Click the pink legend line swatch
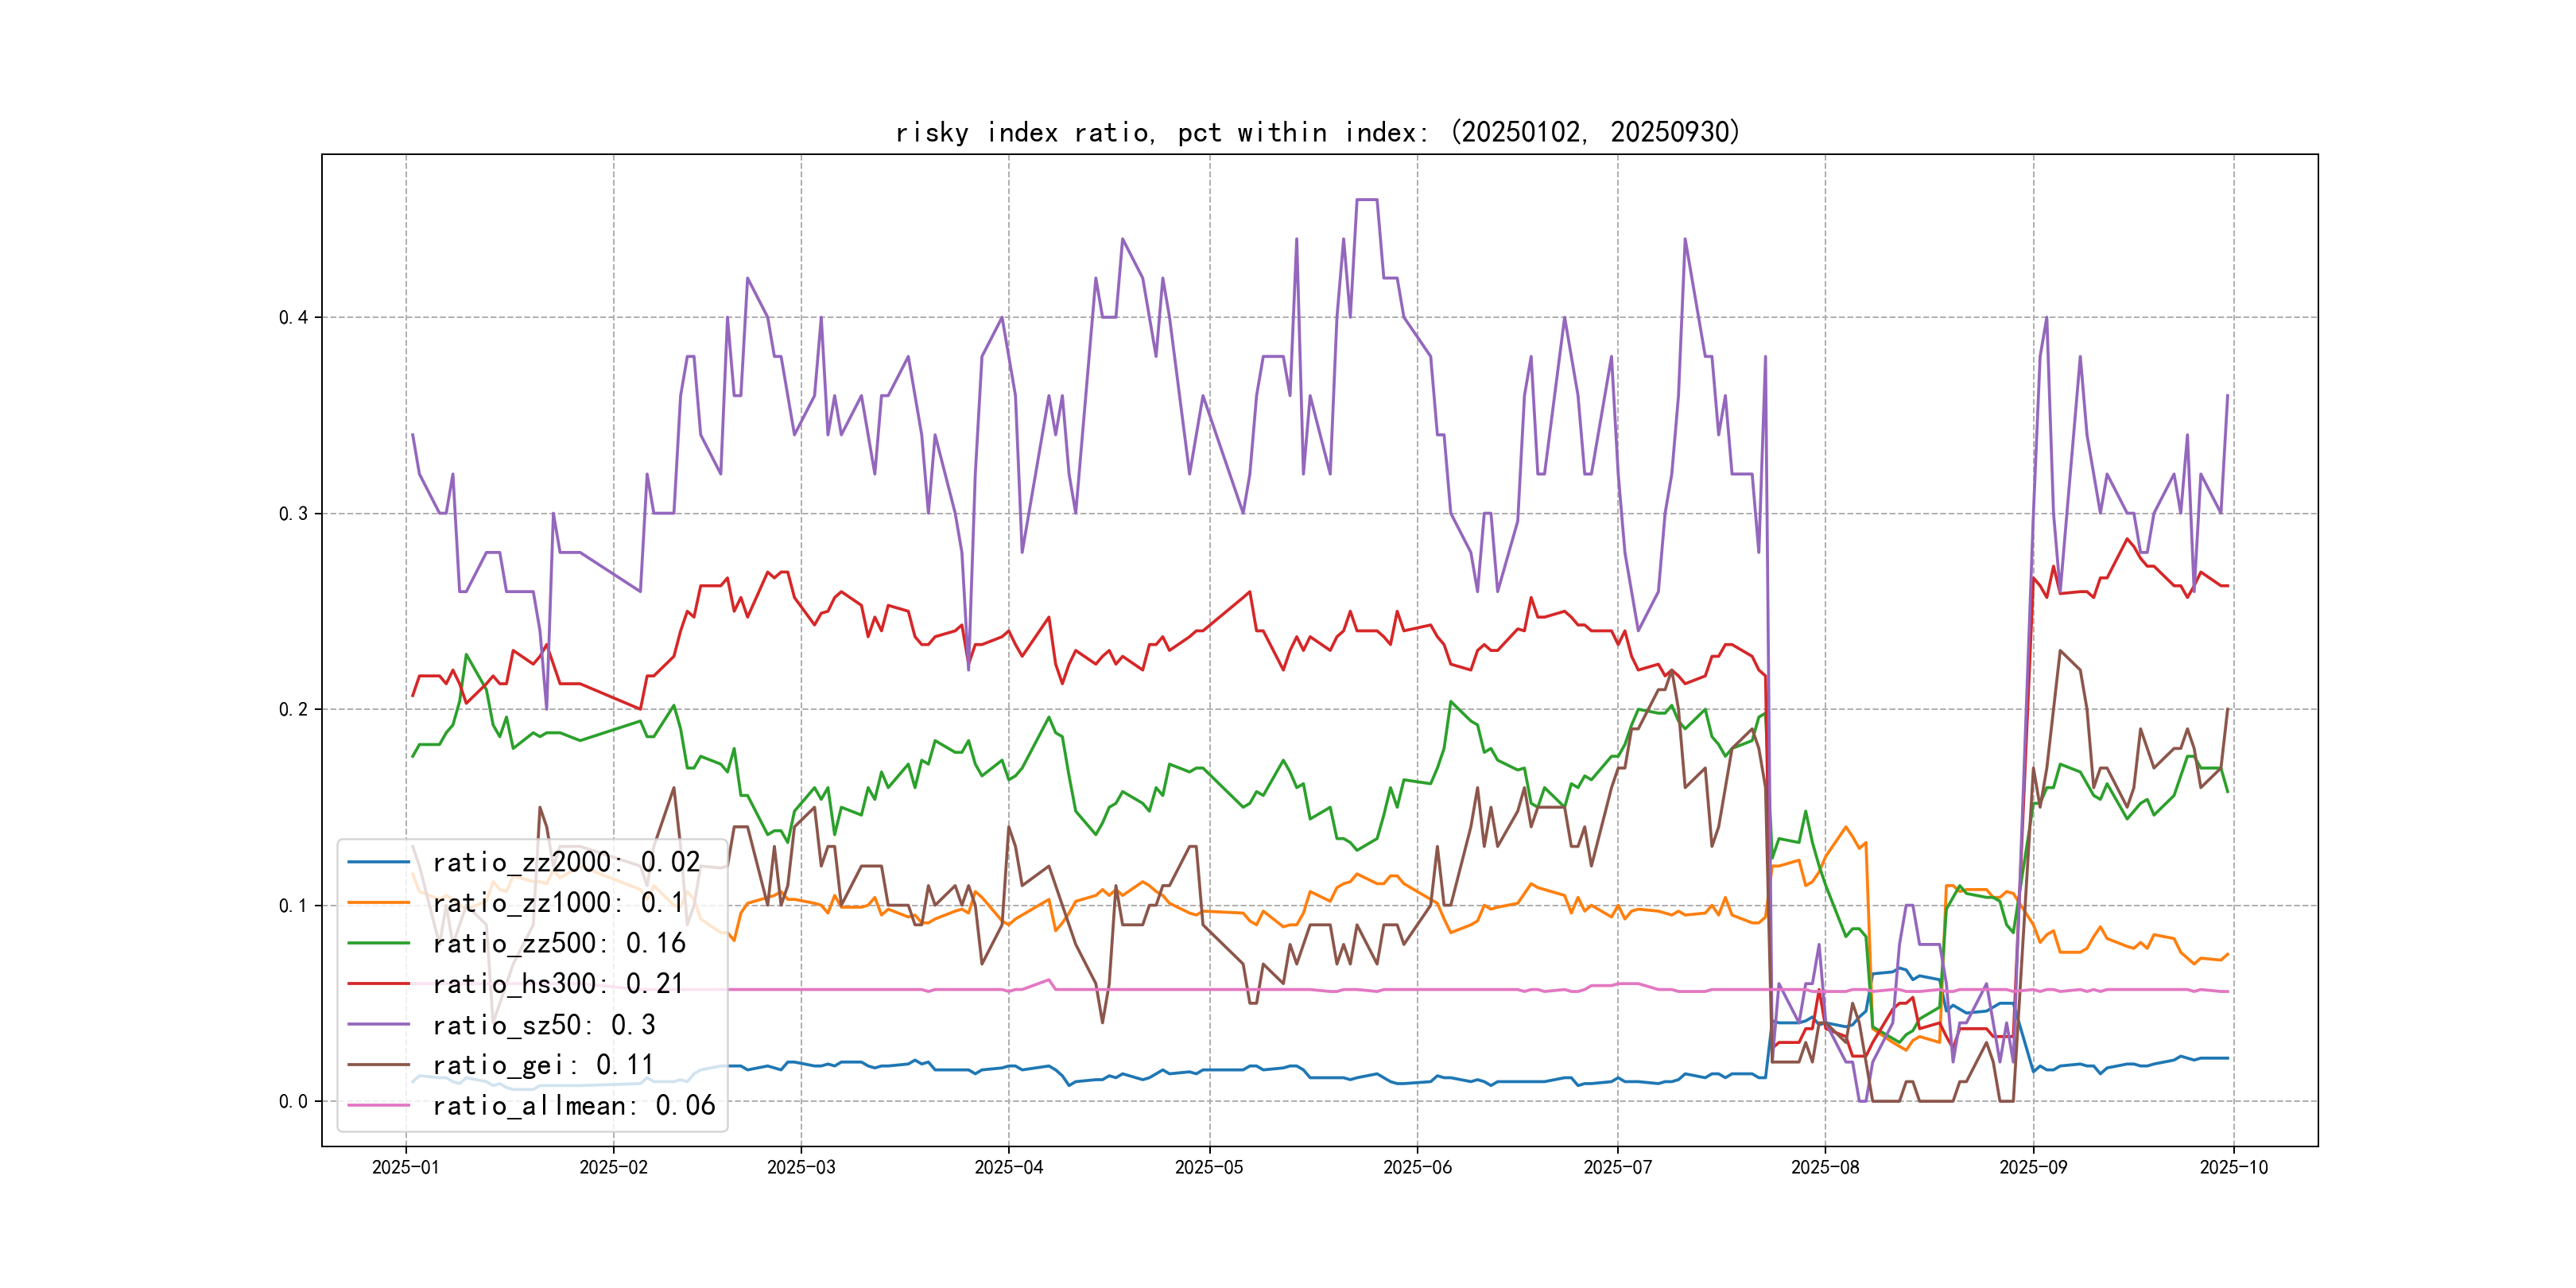The width and height of the screenshot is (2576, 1288). pos(379,1106)
